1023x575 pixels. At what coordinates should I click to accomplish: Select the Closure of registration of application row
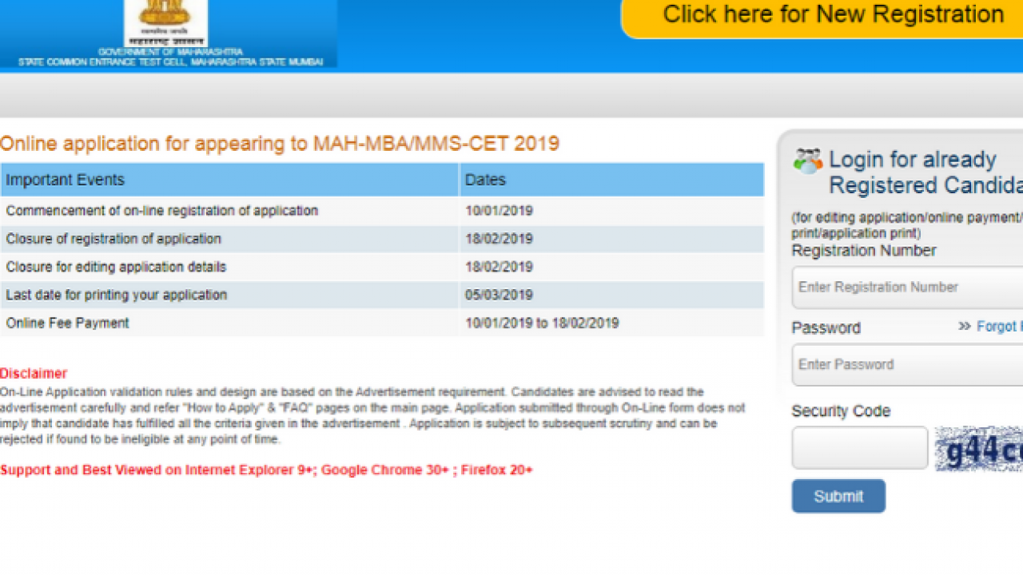pyautogui.click(x=113, y=239)
